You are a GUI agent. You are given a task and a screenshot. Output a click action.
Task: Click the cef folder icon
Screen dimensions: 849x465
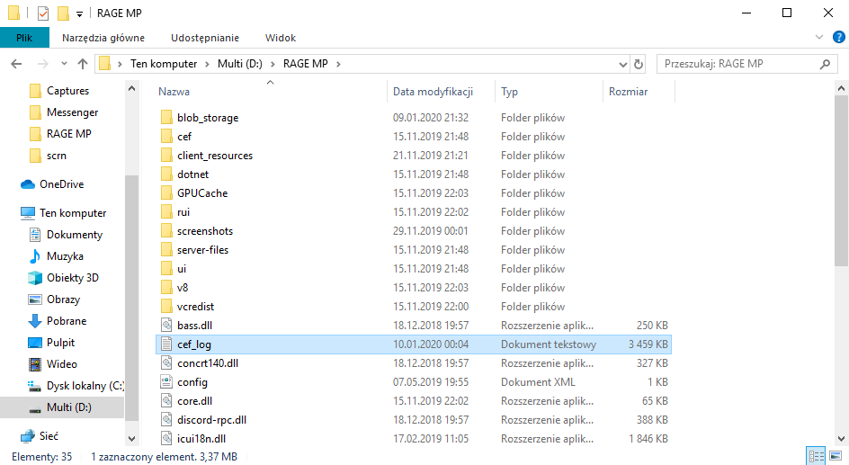(166, 137)
